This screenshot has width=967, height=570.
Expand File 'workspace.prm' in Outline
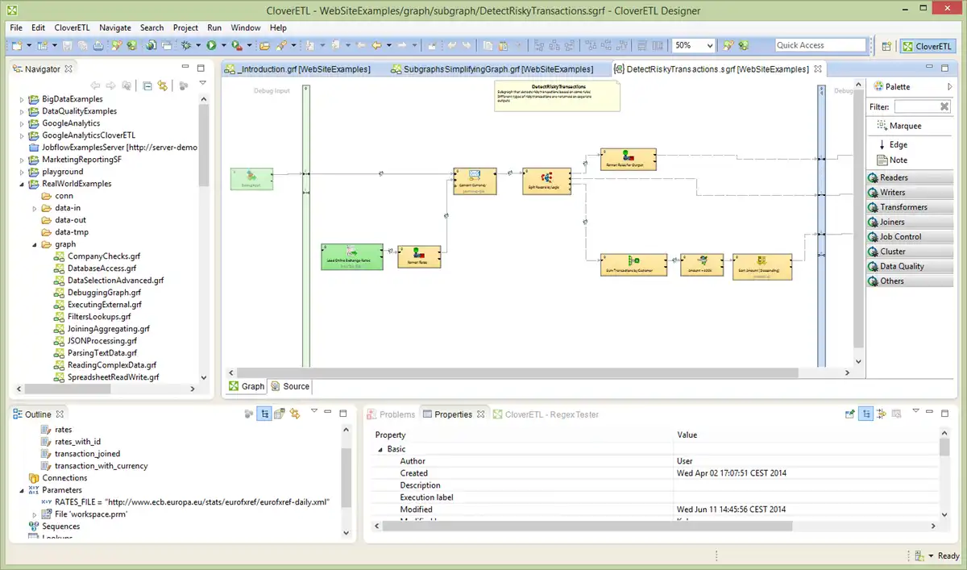pos(35,514)
